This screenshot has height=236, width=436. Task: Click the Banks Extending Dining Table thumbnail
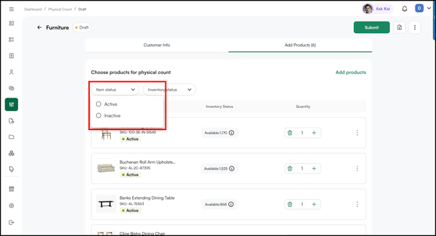click(x=106, y=203)
